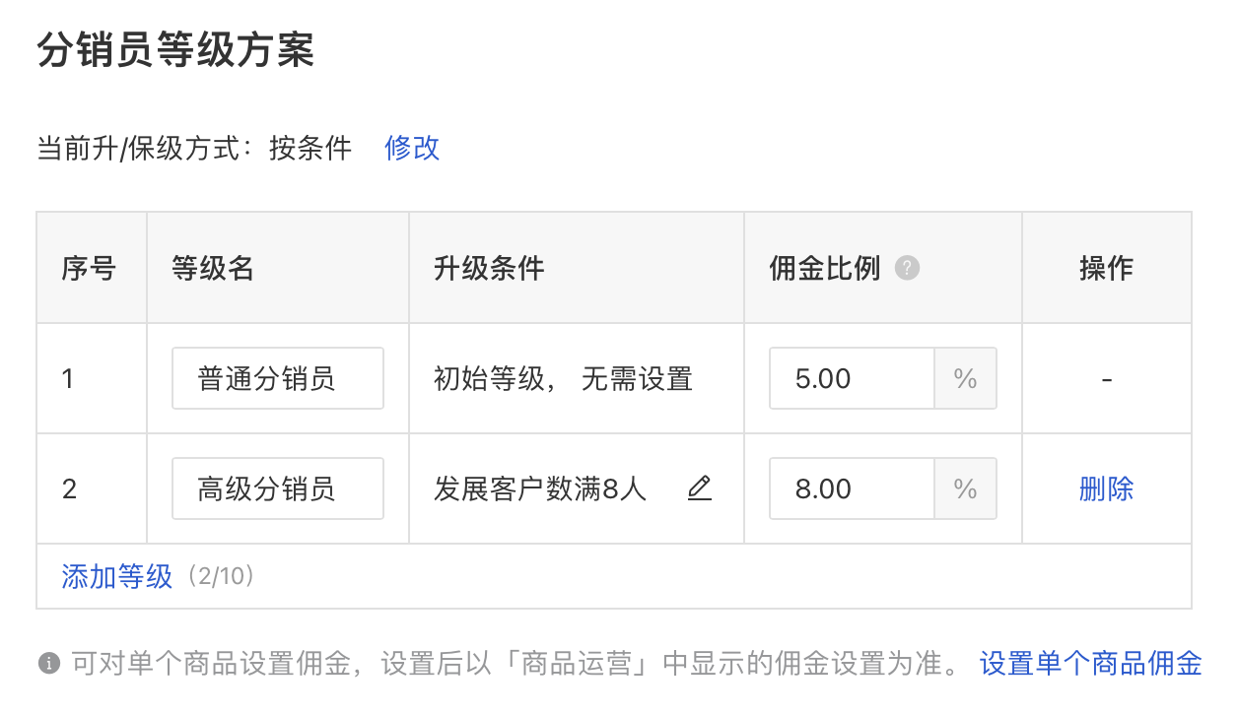
Task: Focus the 高级分销员 level name field
Action: pos(277,488)
